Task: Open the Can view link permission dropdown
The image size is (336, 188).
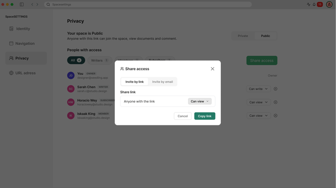Action: [200, 101]
